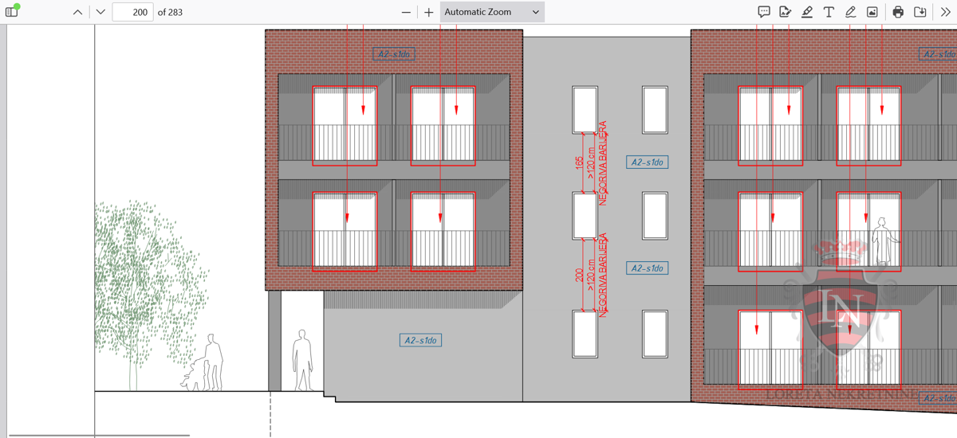957x438 pixels.
Task: Click the A2-s1do label on the ground floor wall
Action: click(421, 341)
